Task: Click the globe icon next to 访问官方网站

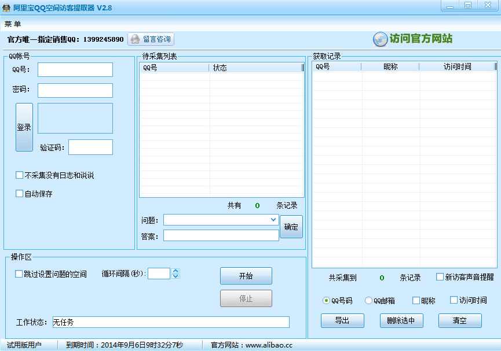Action: 381,39
